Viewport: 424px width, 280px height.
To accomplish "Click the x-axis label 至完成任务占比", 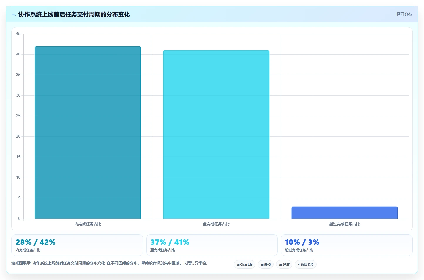I will [x=216, y=224].
